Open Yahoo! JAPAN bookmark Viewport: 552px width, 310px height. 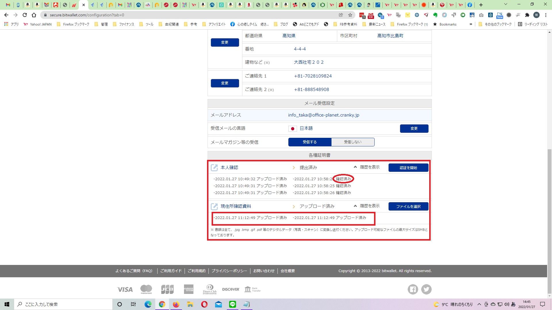tap(37, 24)
